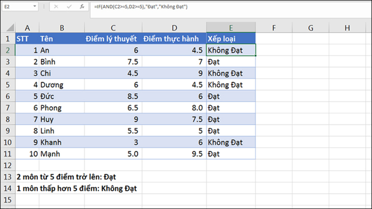Select the cell with name Đức
Screen dimensions: 372x209
tap(61, 96)
